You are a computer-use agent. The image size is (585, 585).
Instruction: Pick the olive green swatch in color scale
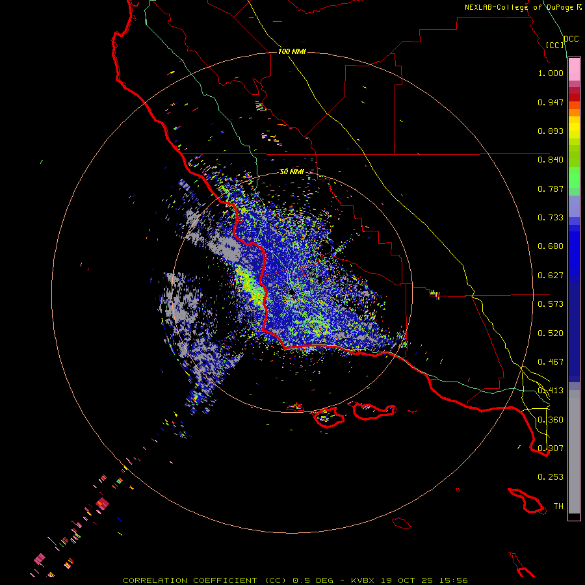point(574,156)
